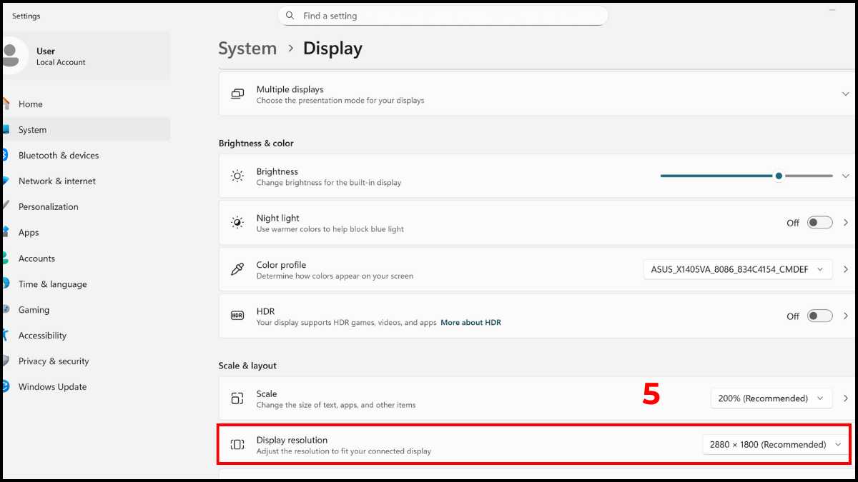The width and height of the screenshot is (858, 482).
Task: Expand the Multiple displays section
Action: pyautogui.click(x=846, y=94)
